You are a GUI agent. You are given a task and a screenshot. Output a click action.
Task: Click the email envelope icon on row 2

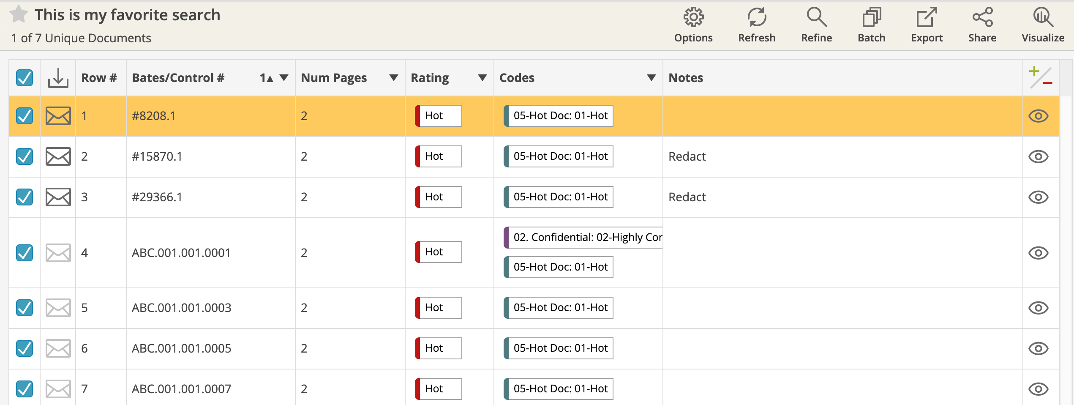point(57,156)
